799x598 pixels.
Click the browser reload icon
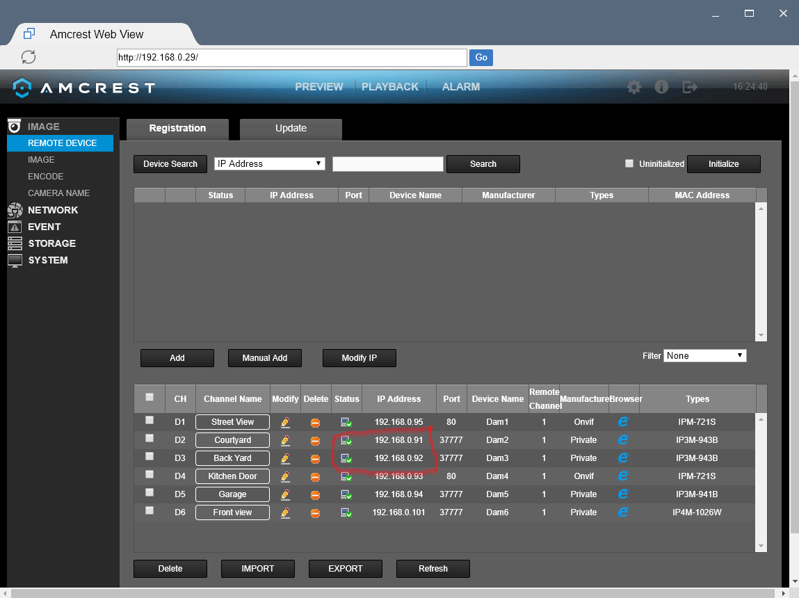(x=29, y=57)
